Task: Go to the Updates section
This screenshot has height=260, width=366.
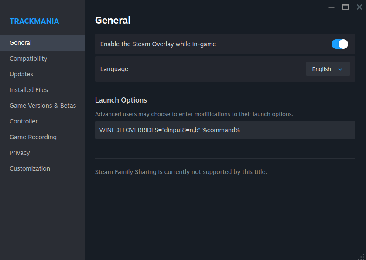Action: 42,74
